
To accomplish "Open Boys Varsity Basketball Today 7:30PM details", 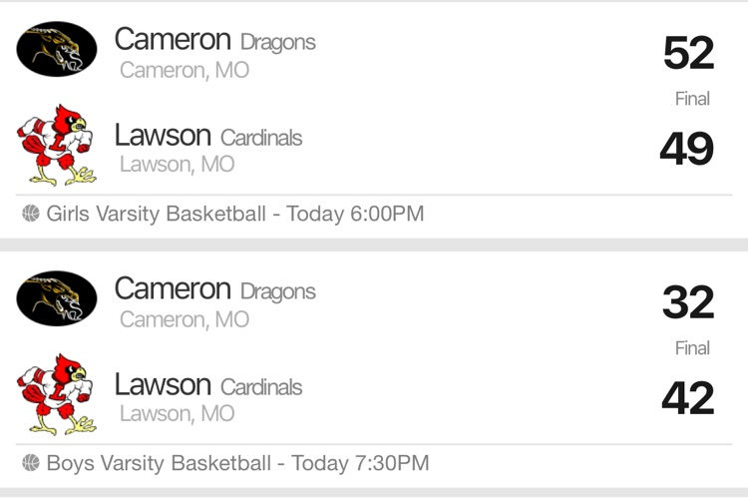I will [x=238, y=463].
